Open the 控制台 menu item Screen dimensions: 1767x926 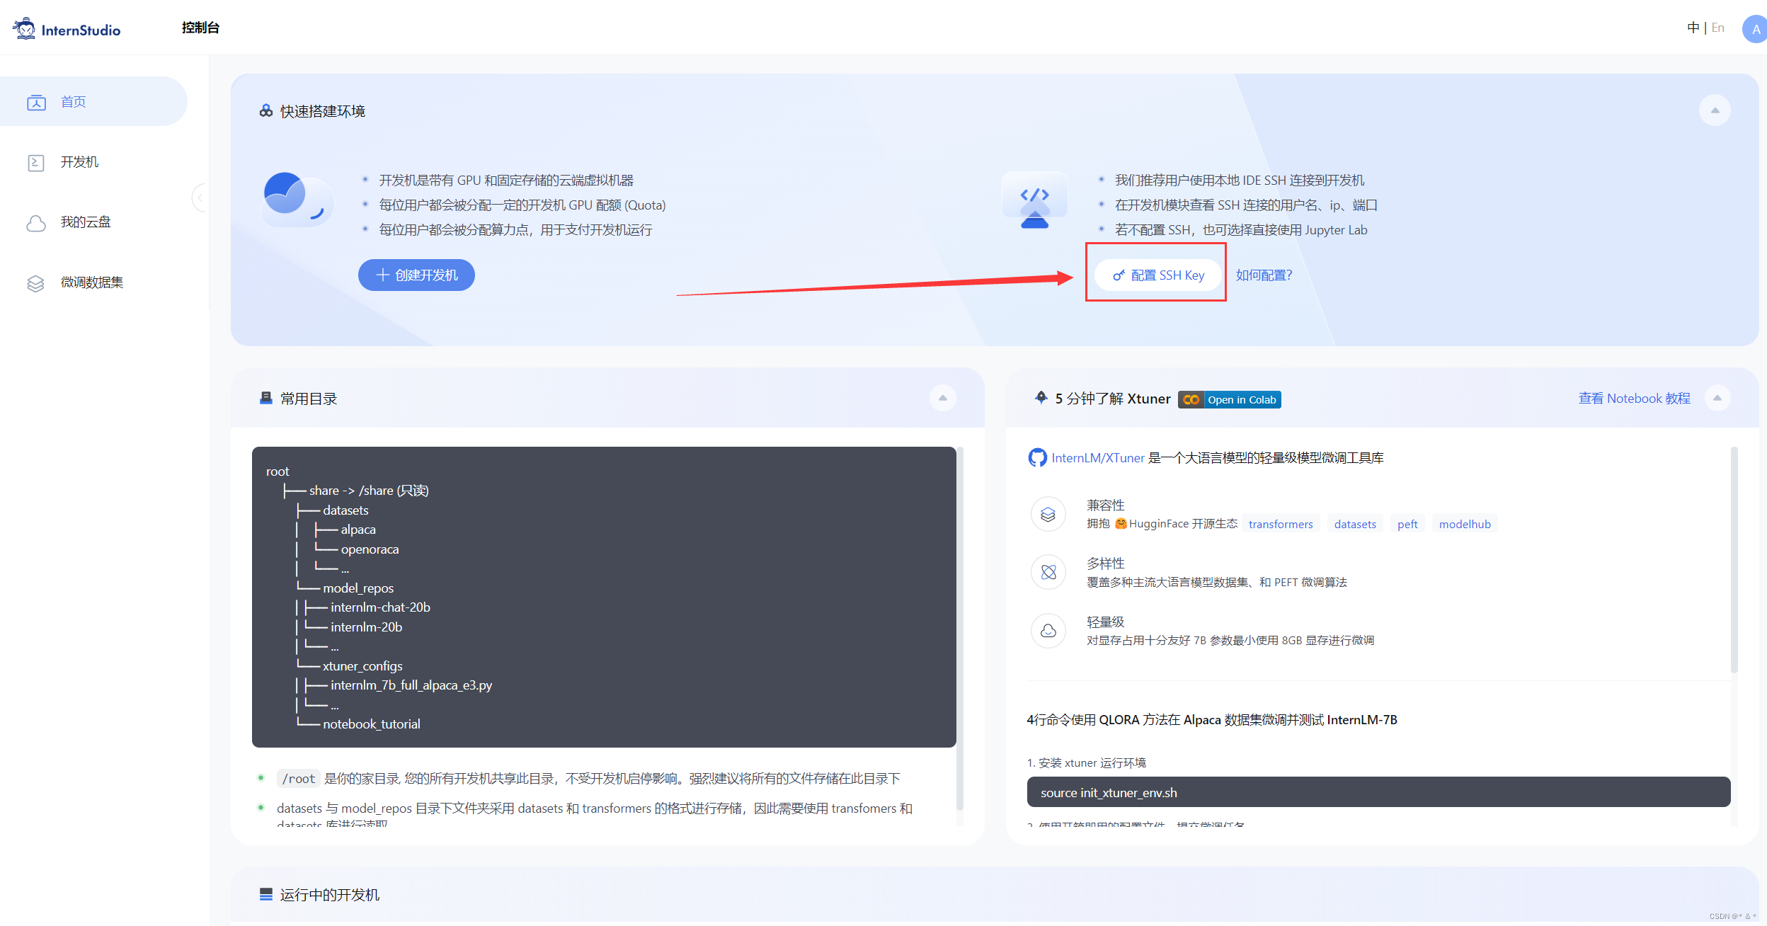[200, 28]
